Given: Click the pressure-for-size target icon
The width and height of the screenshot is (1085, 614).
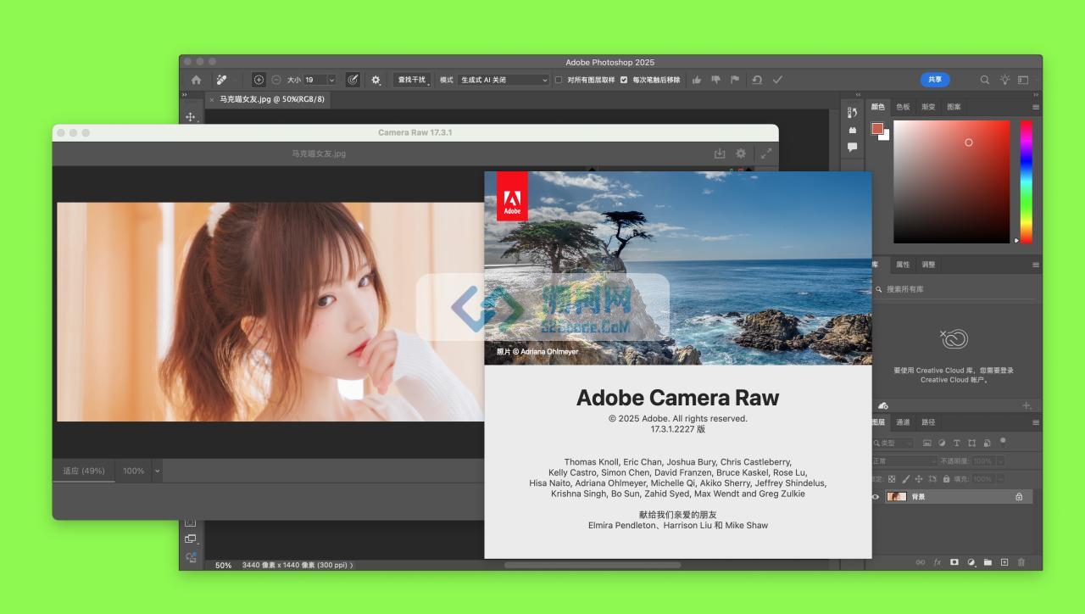Looking at the screenshot, I should [353, 80].
